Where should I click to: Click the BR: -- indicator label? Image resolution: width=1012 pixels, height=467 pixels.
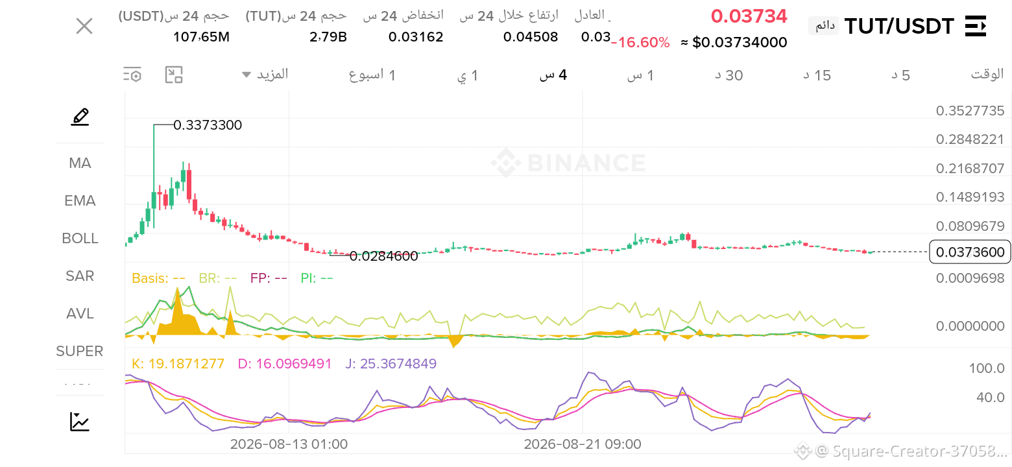tap(218, 278)
